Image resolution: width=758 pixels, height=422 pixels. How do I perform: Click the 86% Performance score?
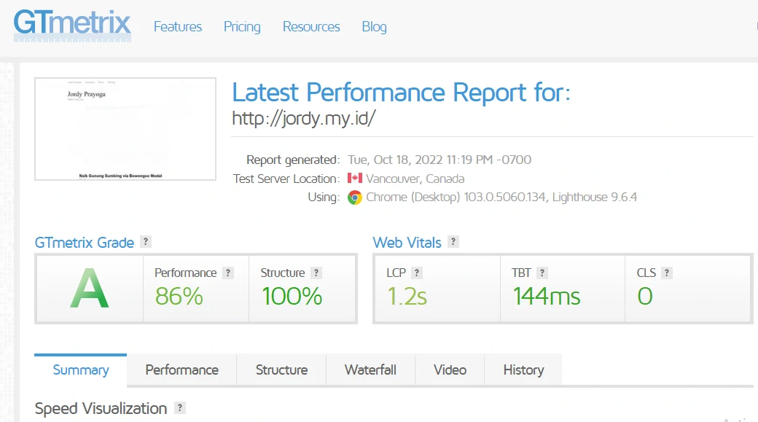coord(179,297)
